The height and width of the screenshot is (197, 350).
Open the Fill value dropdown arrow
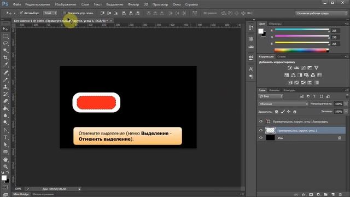[x=346, y=112]
